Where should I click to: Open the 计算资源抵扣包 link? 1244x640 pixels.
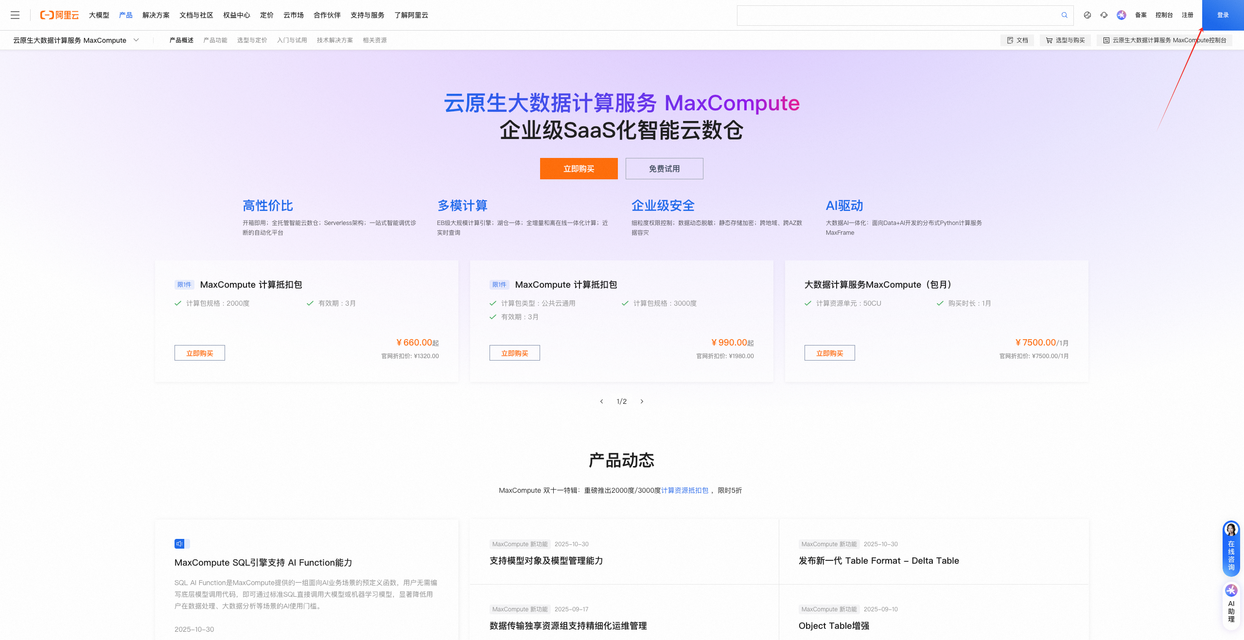click(684, 490)
